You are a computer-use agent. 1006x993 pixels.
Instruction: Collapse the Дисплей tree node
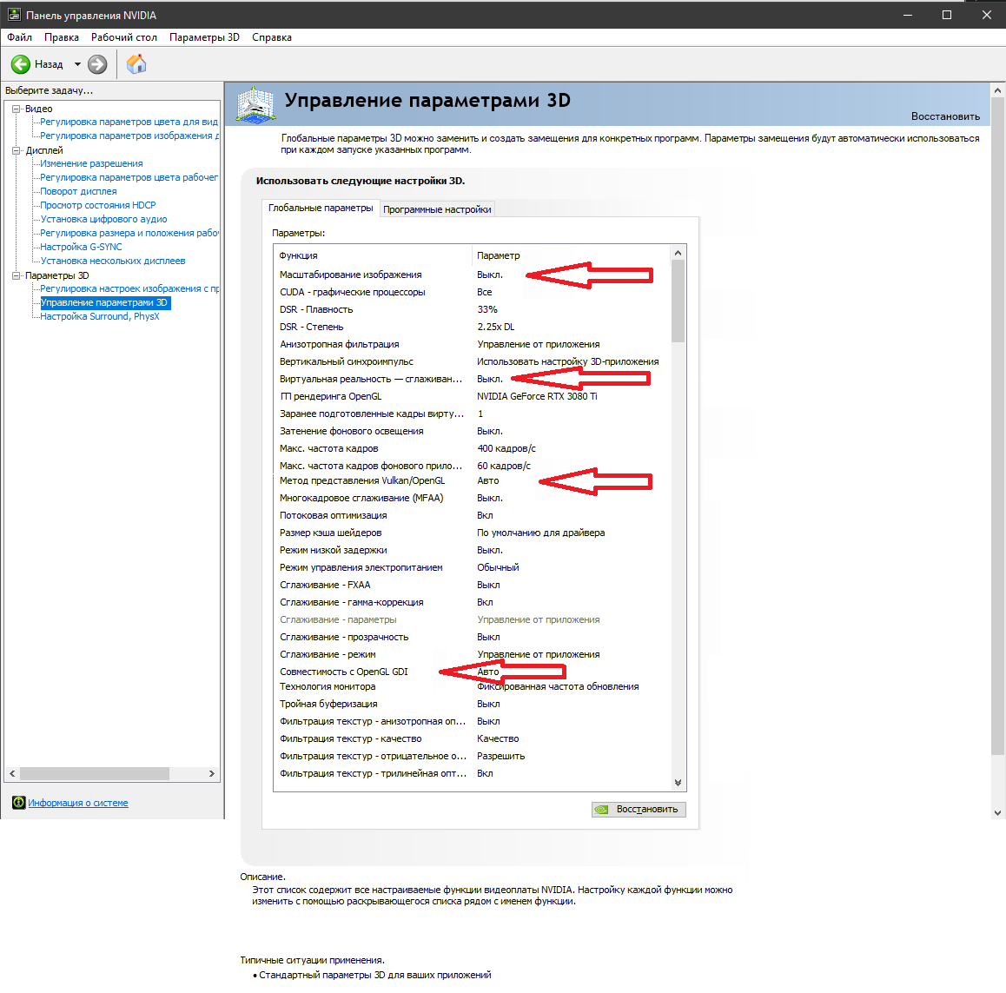tap(16, 150)
